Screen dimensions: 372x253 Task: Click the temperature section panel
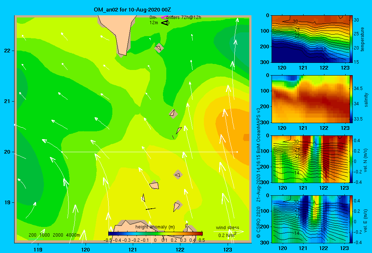click(x=310, y=39)
